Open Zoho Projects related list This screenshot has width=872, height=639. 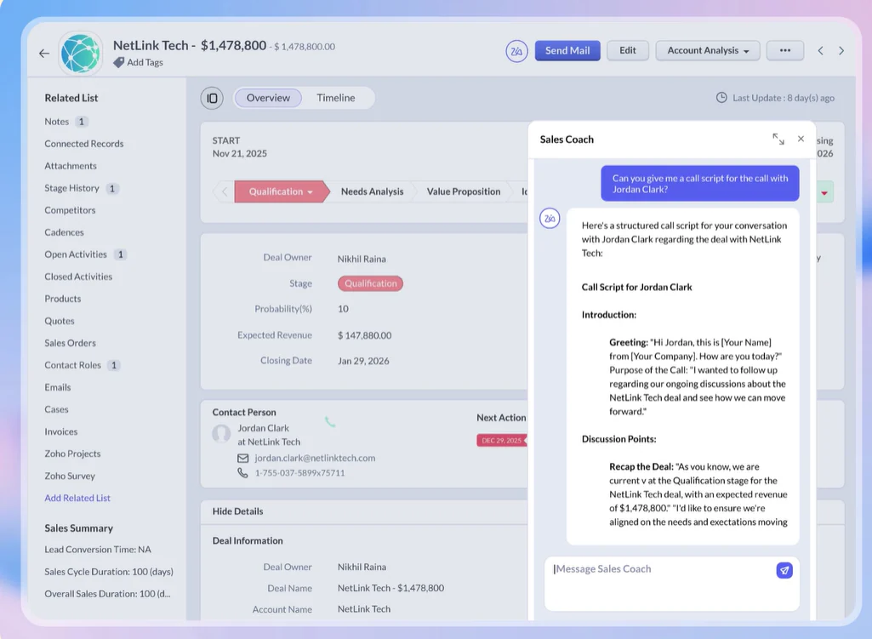(73, 454)
